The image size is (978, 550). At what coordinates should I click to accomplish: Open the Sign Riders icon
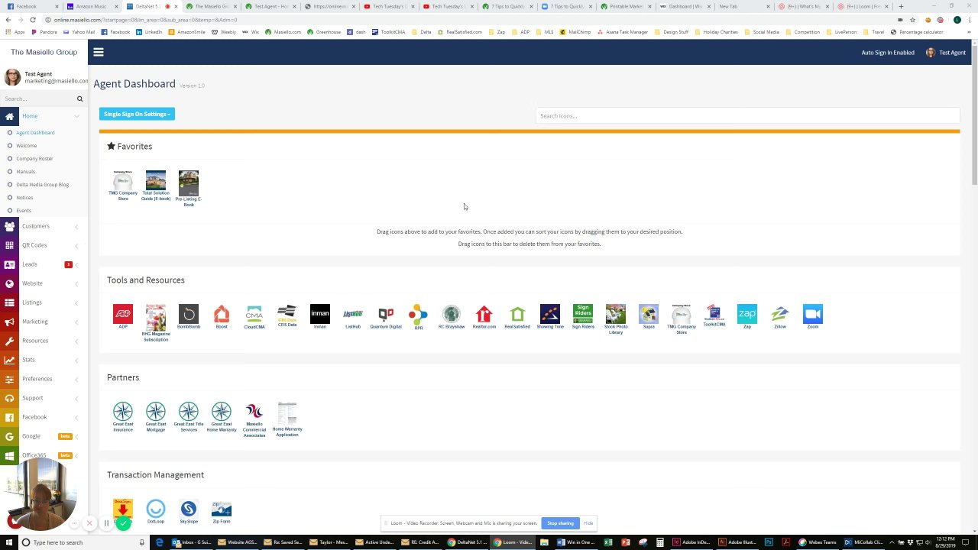tap(583, 315)
